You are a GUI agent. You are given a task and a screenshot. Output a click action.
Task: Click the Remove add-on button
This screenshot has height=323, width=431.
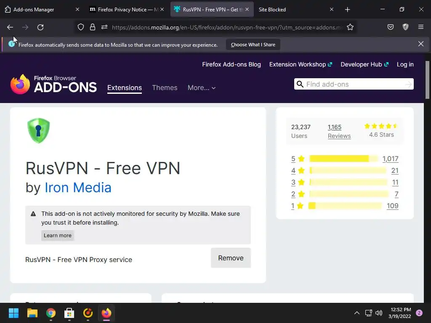(x=231, y=258)
